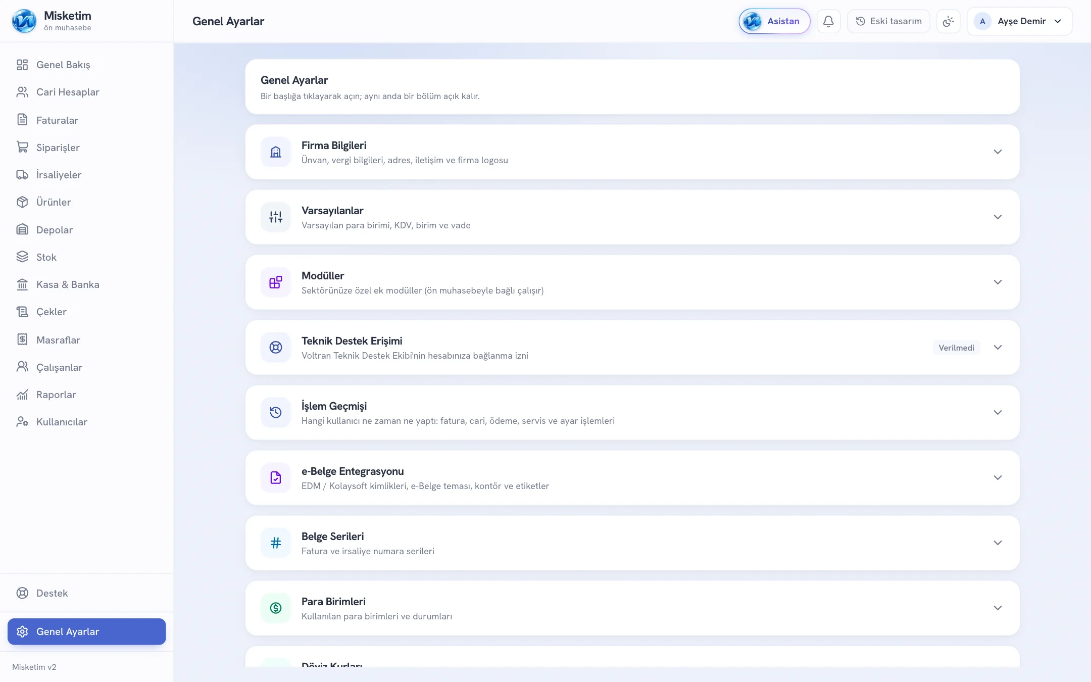Expand the Varsayılanlar section chevron
This screenshot has height=682, width=1091.
coord(998,217)
